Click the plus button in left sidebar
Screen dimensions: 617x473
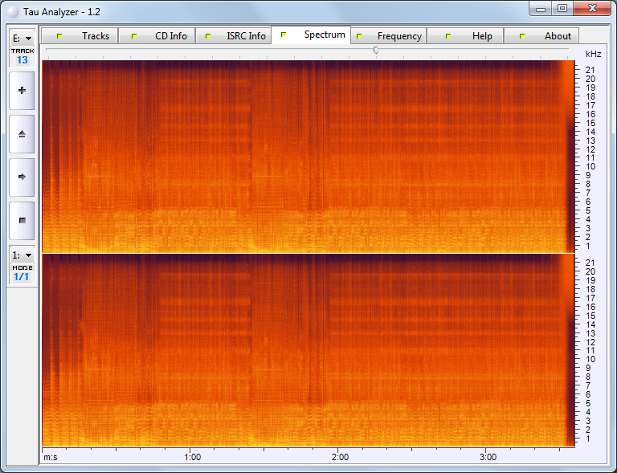point(22,91)
